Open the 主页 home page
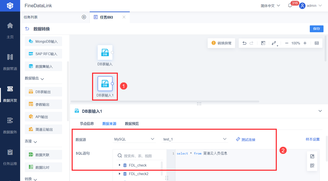 pyautogui.click(x=10, y=30)
